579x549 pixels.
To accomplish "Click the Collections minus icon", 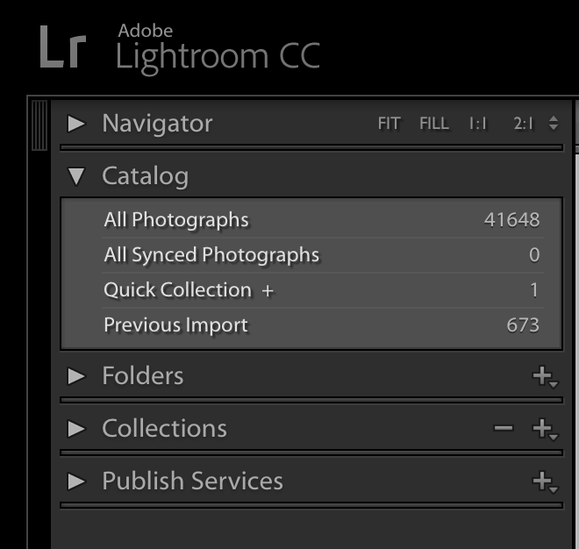I will (503, 429).
